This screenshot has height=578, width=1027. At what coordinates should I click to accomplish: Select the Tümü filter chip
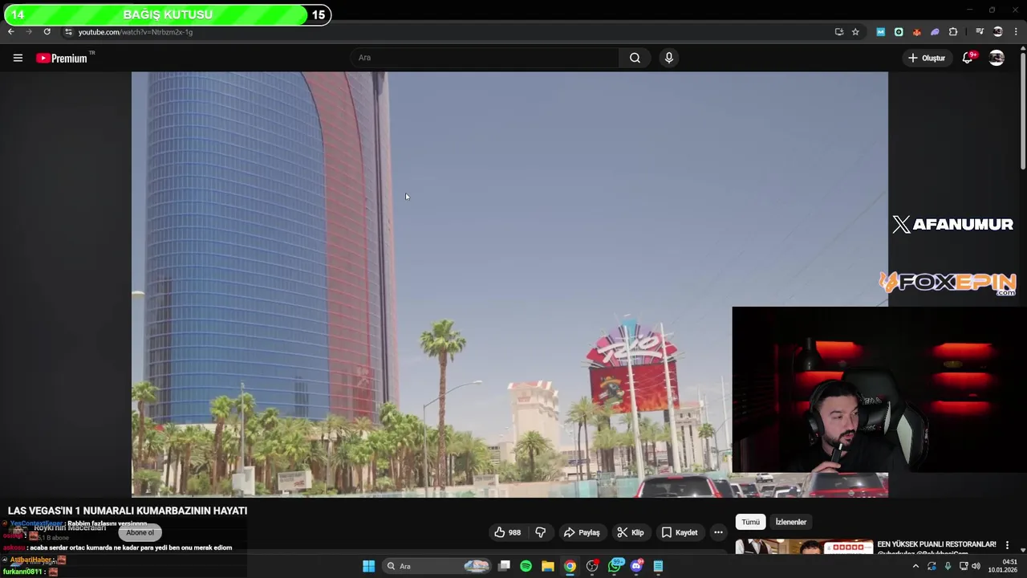pos(750,522)
